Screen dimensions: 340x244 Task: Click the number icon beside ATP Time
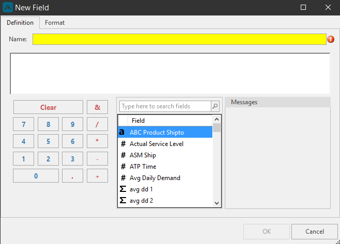point(123,166)
